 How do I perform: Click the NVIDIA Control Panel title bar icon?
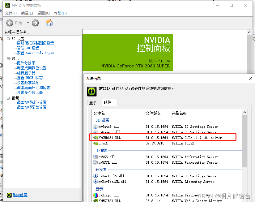click(x=8, y=5)
